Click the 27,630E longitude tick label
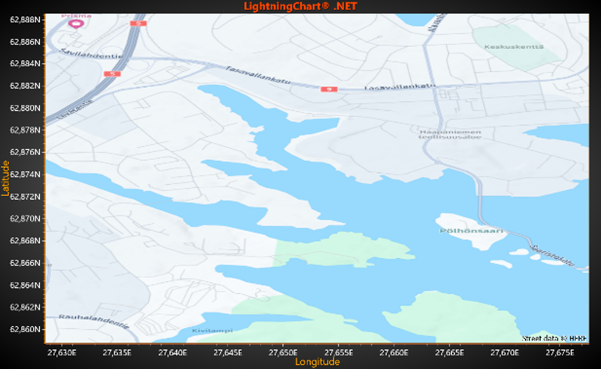 [x=62, y=352]
